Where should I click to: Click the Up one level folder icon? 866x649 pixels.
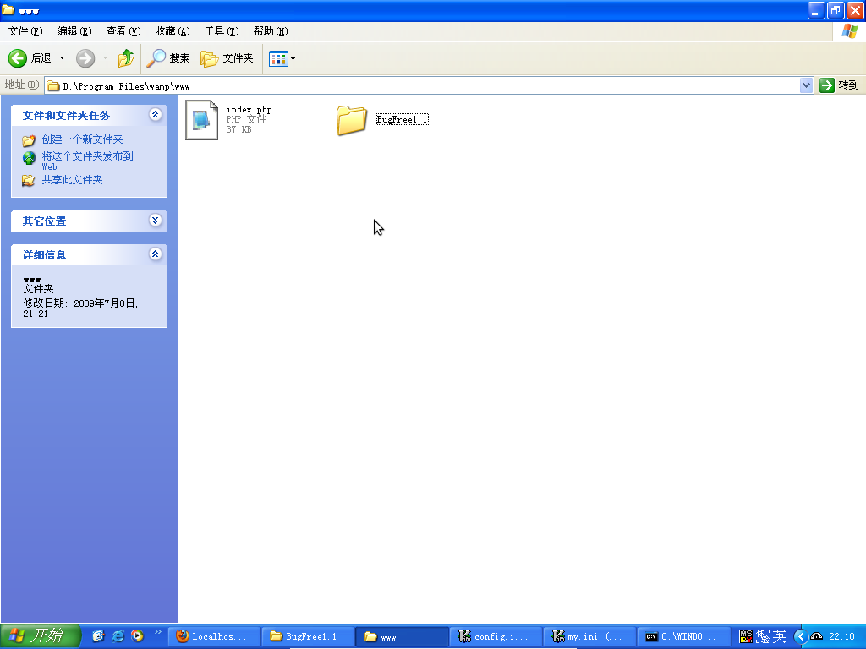[126, 58]
